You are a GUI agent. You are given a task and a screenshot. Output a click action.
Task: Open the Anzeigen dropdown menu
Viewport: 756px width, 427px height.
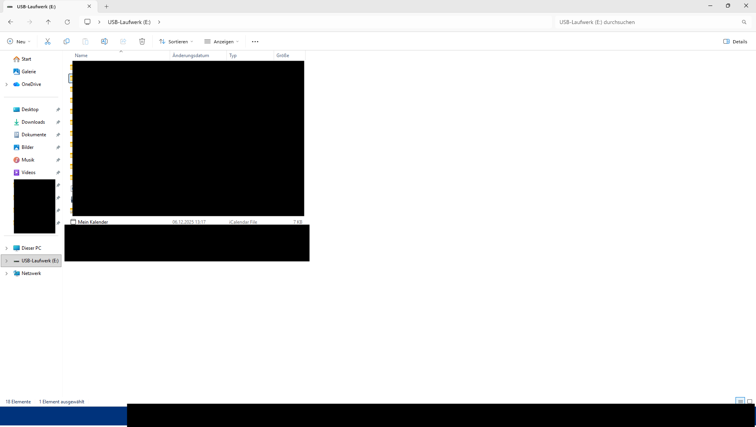[x=222, y=41]
